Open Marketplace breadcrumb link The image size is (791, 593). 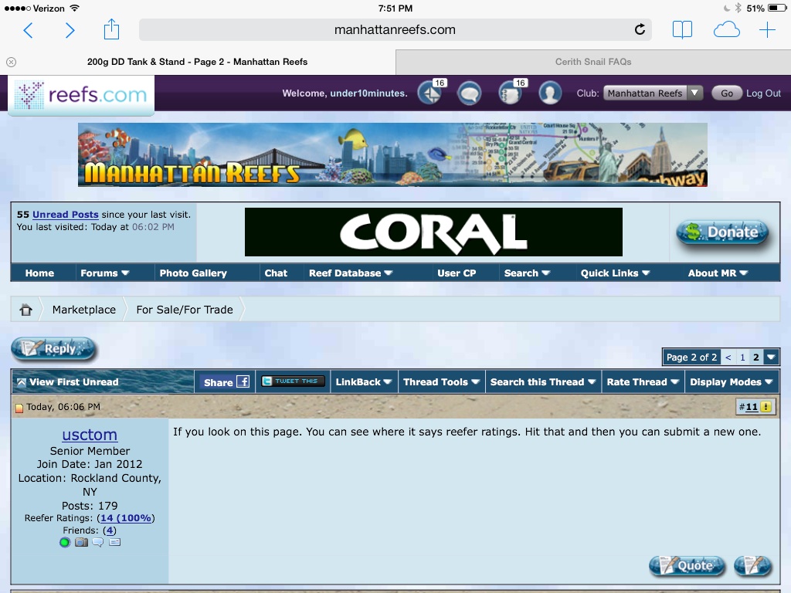(x=83, y=310)
